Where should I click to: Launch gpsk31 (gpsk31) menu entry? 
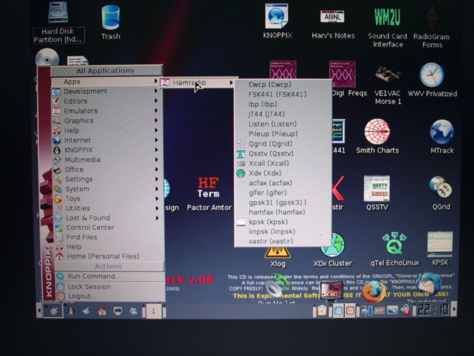pyautogui.click(x=283, y=202)
